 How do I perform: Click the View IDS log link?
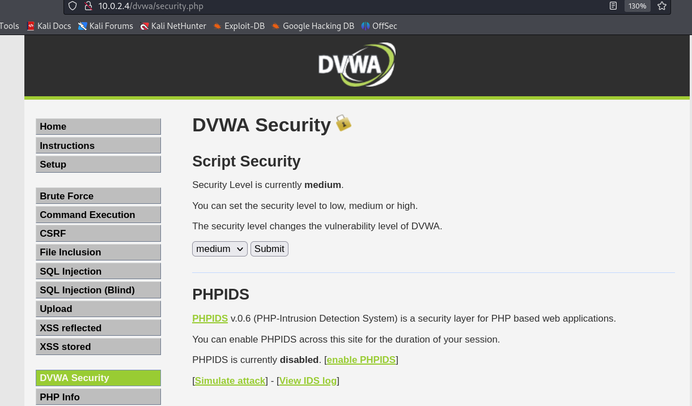tap(308, 381)
